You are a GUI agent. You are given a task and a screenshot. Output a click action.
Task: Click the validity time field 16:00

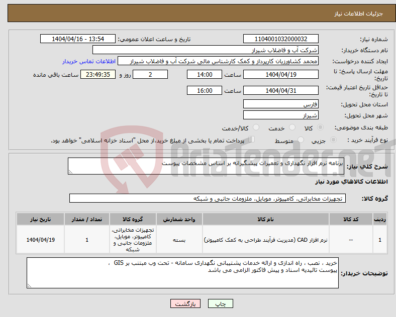click(205, 90)
